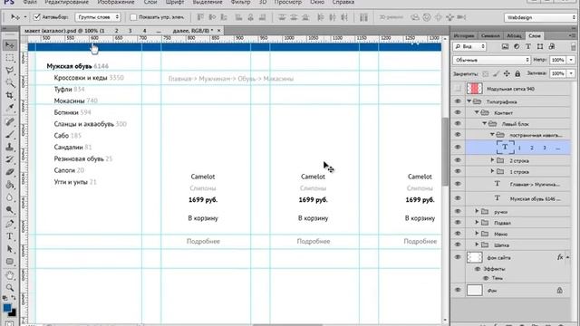Hide the Типографика group
This screenshot has width=580, height=326.
(x=458, y=101)
